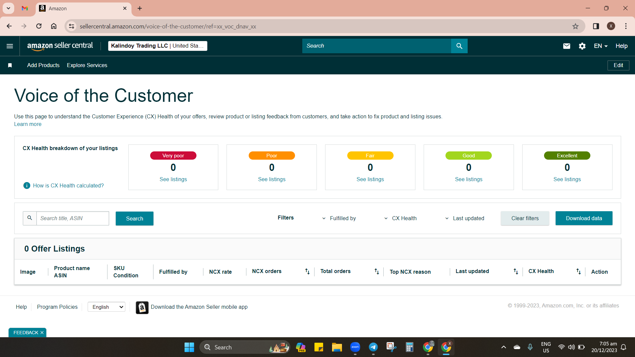Sort by NCX orders arrows

(x=307, y=271)
